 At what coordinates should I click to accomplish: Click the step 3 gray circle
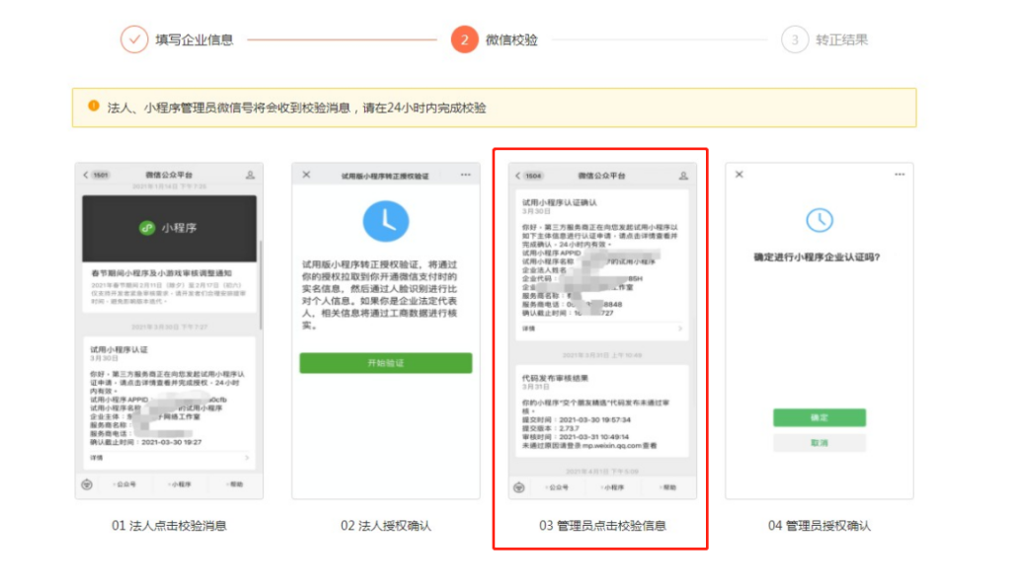[795, 39]
